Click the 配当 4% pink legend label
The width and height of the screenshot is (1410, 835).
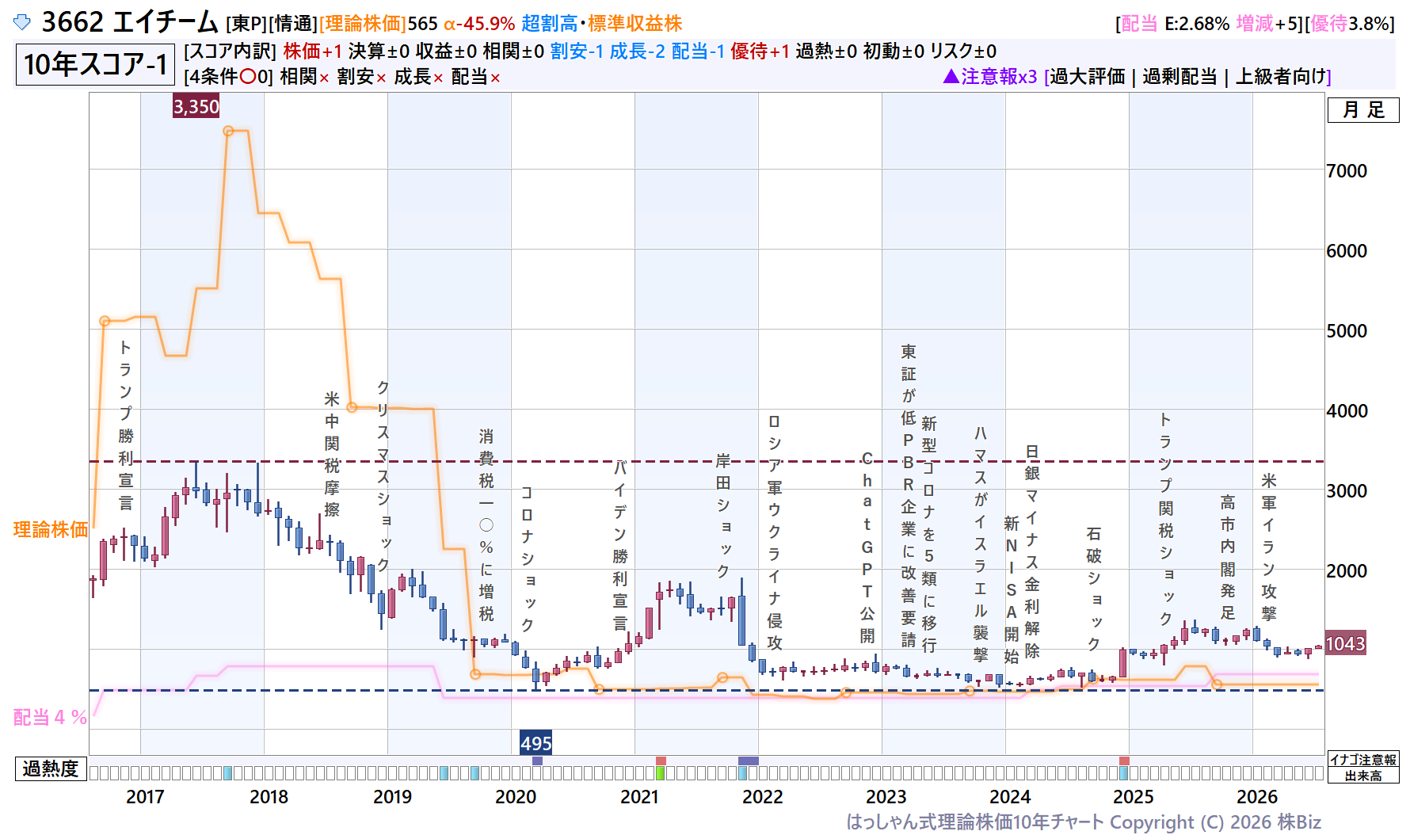(50, 717)
